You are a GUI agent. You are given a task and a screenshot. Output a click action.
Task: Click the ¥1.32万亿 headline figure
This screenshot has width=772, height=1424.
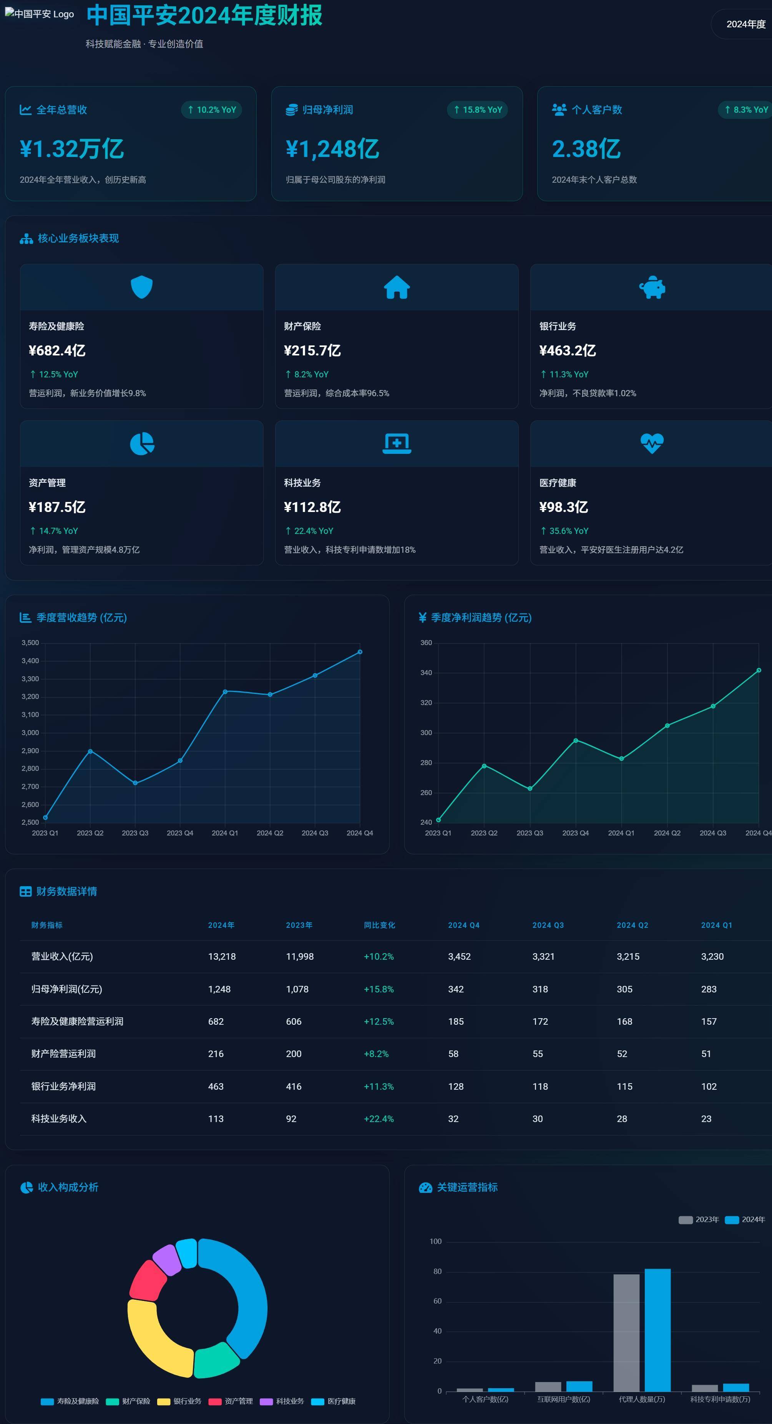click(x=72, y=149)
